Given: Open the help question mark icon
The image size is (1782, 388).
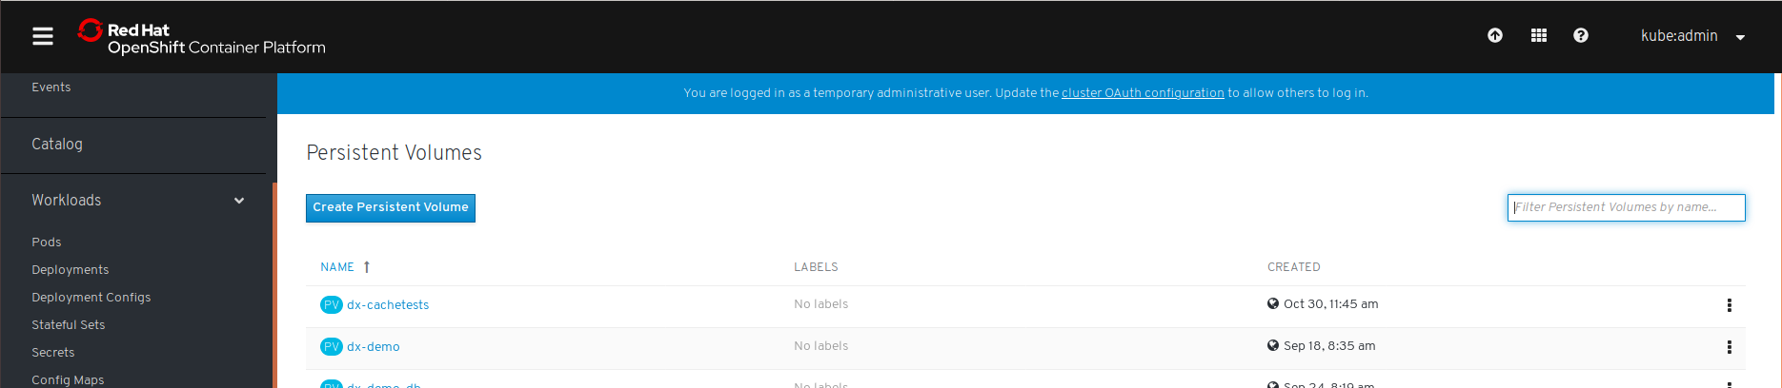Looking at the screenshot, I should [1580, 36].
